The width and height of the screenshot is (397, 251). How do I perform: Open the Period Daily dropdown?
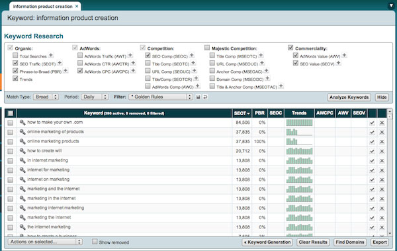click(95, 97)
